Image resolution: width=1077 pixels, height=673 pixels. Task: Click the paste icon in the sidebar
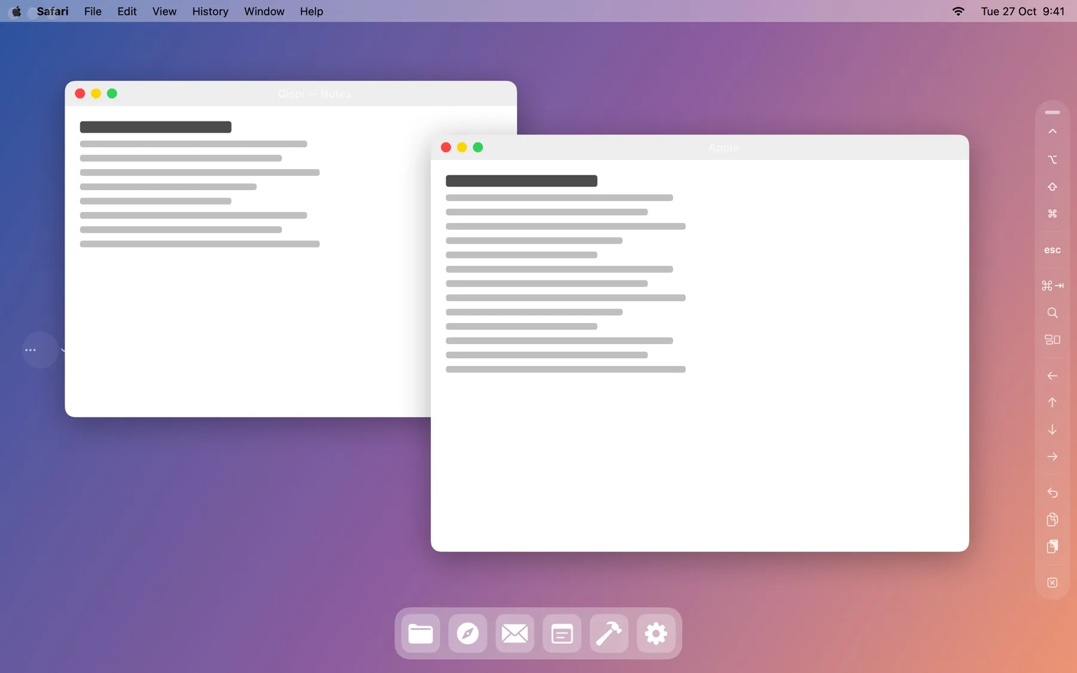pos(1052,546)
